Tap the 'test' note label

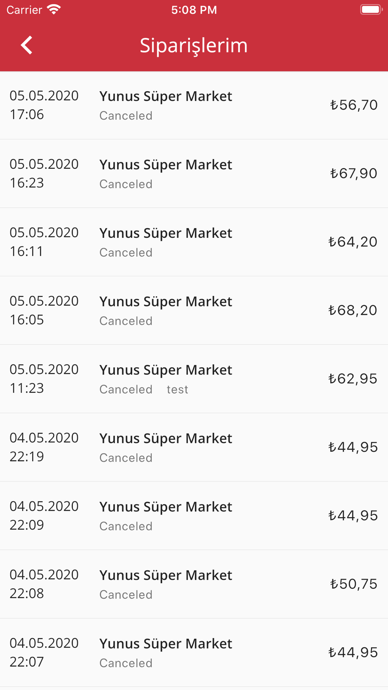(x=177, y=389)
